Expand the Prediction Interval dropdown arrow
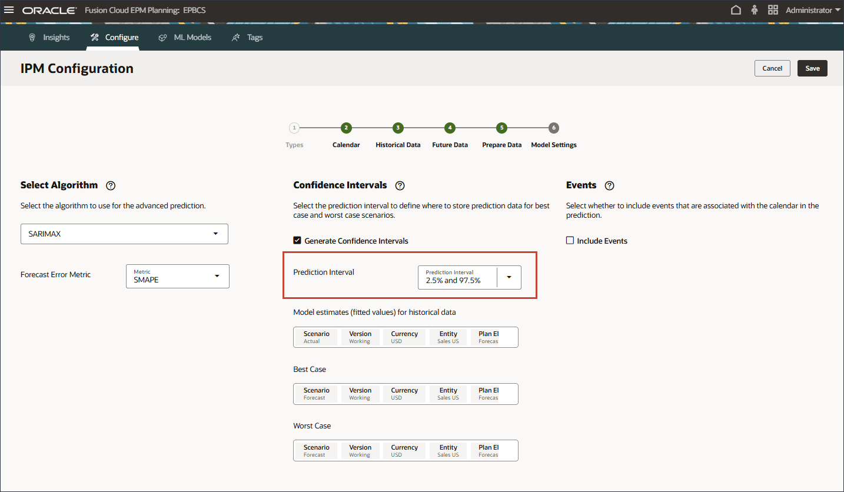The width and height of the screenshot is (844, 492). pos(509,277)
